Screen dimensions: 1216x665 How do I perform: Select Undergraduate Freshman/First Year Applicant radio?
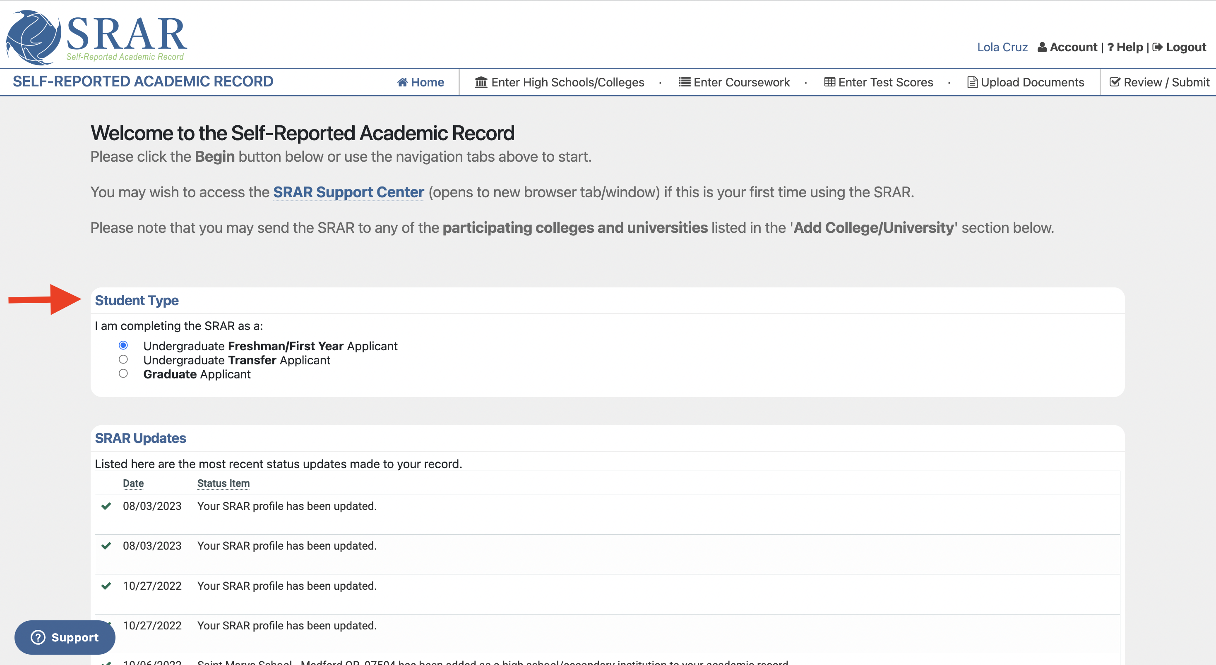pos(123,345)
